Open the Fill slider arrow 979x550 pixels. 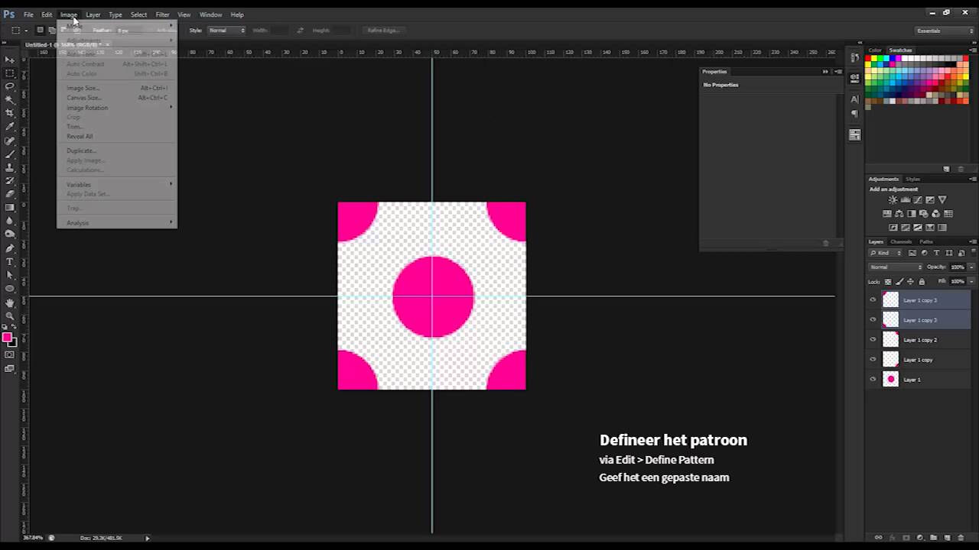click(x=971, y=282)
